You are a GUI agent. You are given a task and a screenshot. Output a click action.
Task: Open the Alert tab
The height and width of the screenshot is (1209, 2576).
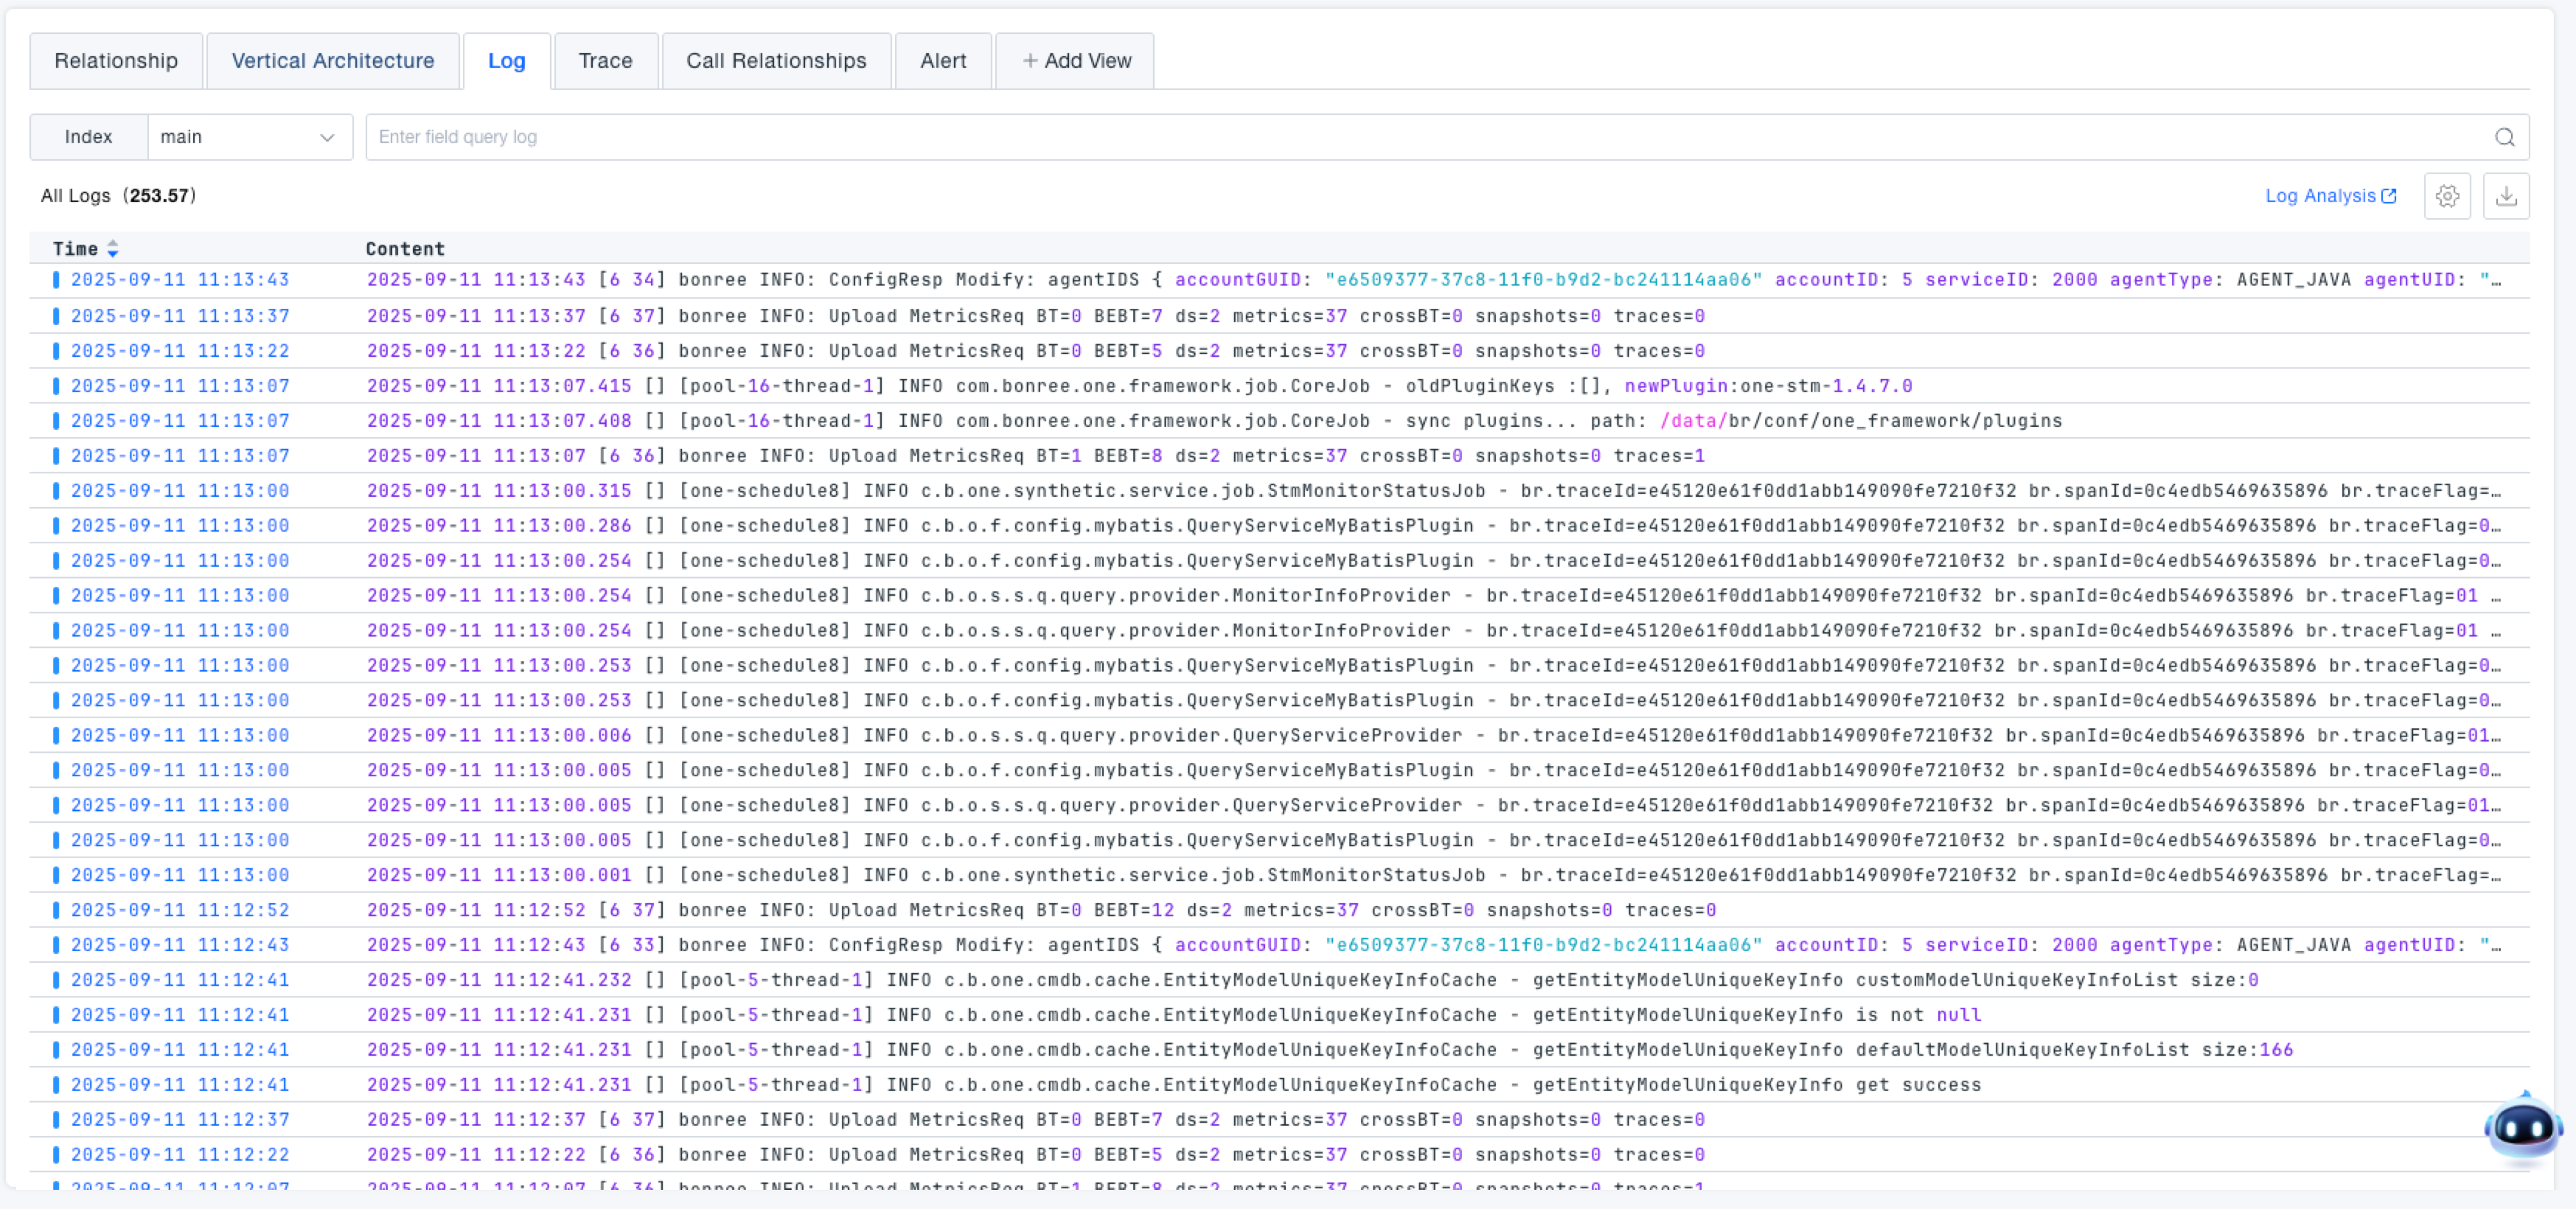coord(943,61)
